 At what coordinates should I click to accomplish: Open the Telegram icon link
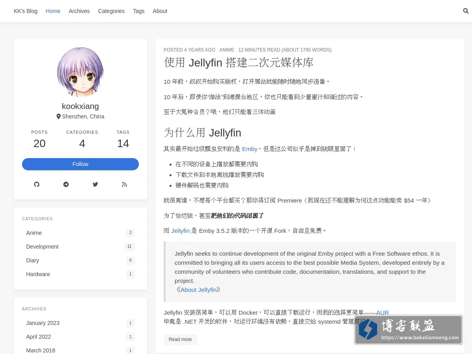66,184
